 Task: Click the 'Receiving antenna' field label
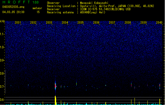(60, 12)
